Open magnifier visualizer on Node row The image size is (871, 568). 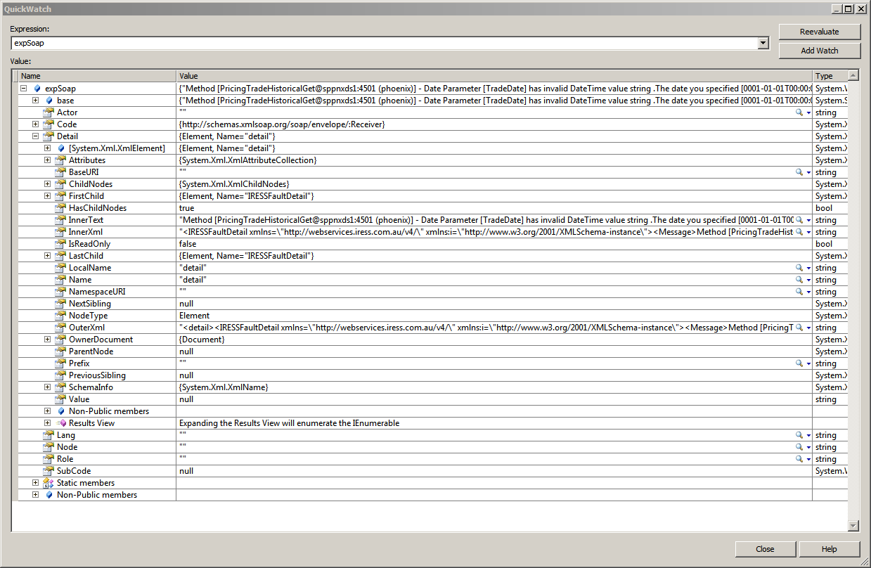799,447
